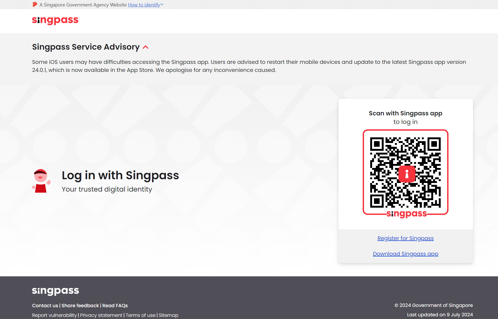
Task: Click the 'Log in with Singpass' heading
Action: coord(120,175)
